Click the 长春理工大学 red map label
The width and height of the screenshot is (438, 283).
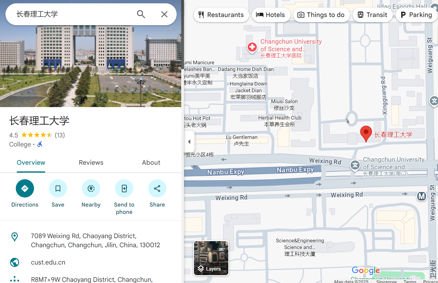[393, 135]
